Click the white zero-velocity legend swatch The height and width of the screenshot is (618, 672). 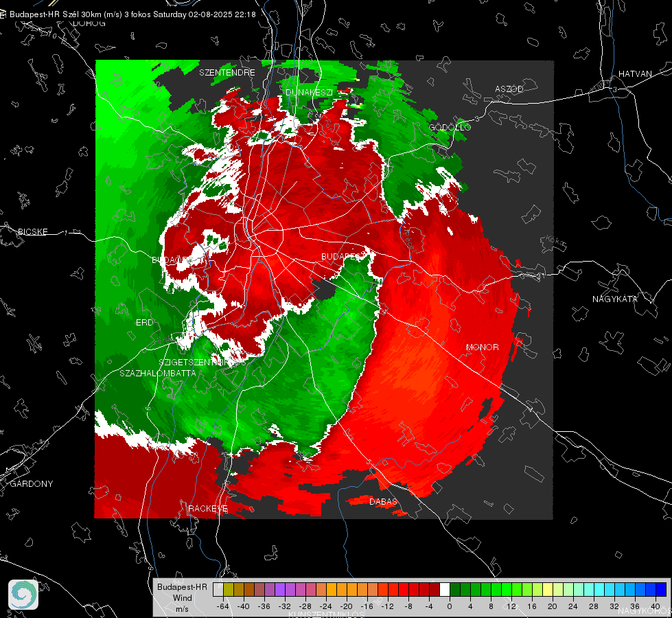(445, 589)
